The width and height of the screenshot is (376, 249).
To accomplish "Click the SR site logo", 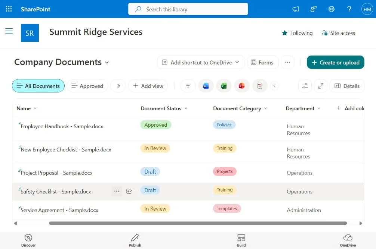I will 30,33.
